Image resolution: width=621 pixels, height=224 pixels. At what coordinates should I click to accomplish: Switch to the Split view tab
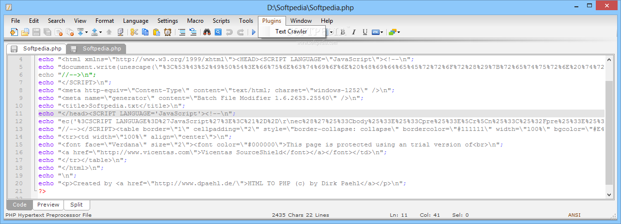click(77, 205)
